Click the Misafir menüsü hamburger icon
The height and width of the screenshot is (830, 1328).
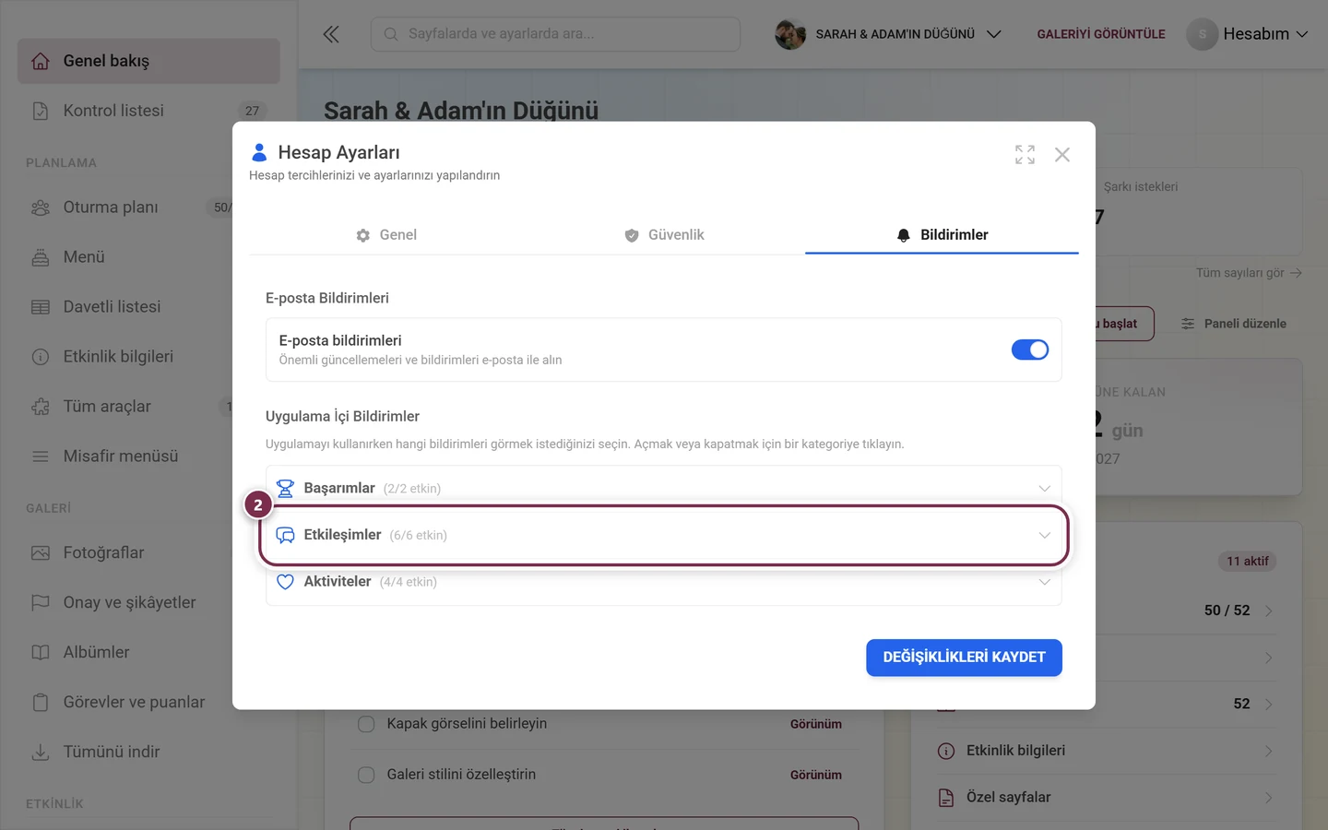click(x=41, y=456)
